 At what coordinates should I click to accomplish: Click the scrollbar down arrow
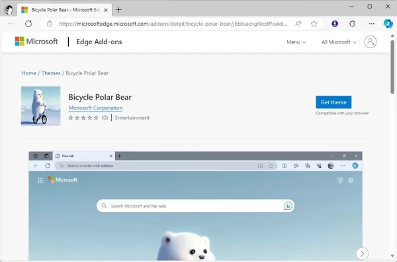(392, 256)
